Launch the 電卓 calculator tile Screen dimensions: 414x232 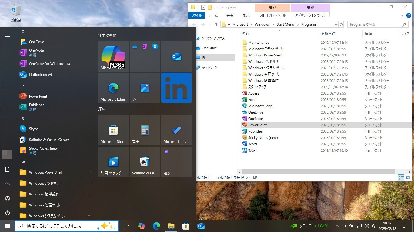coord(145,130)
